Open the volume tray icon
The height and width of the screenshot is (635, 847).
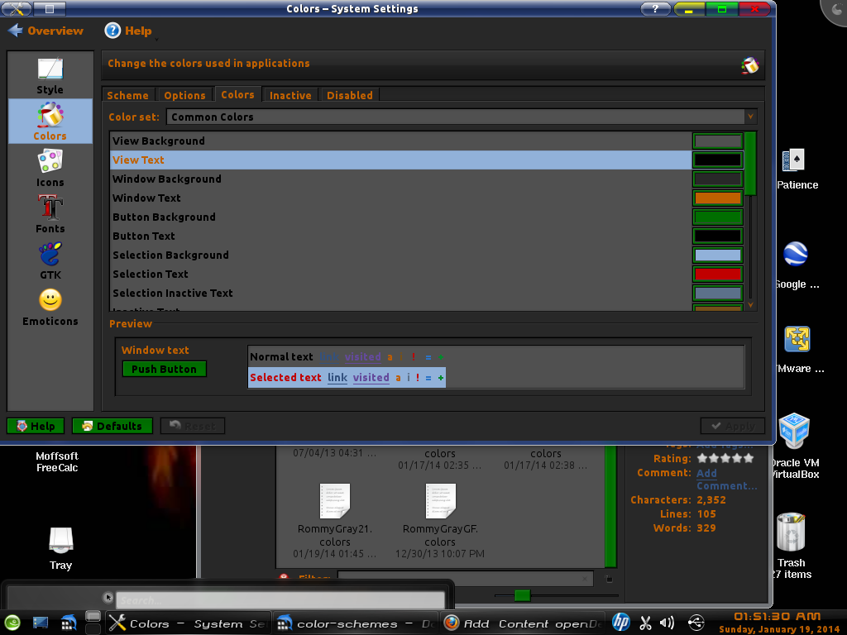(x=668, y=623)
